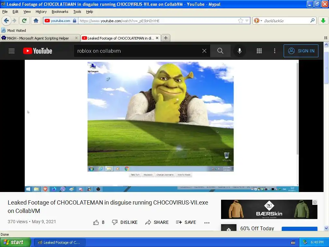Viewport: 329px width, 247px height.
Task: Click the forward navigation arrow
Action: [x=14, y=21]
